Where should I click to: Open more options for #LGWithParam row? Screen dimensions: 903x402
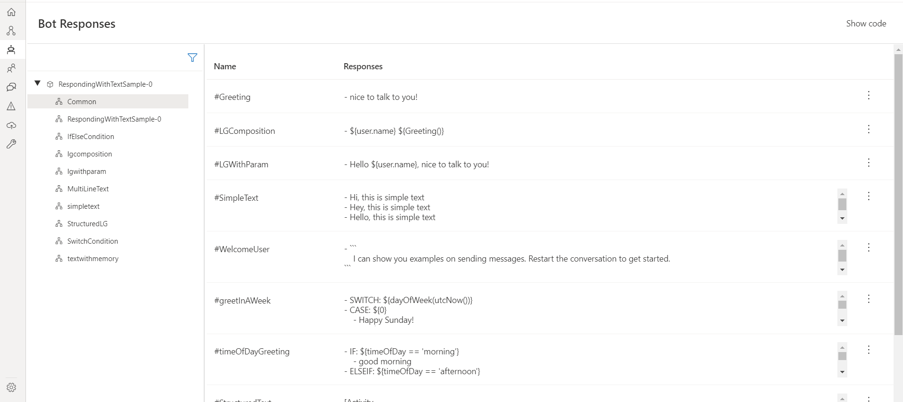(869, 163)
